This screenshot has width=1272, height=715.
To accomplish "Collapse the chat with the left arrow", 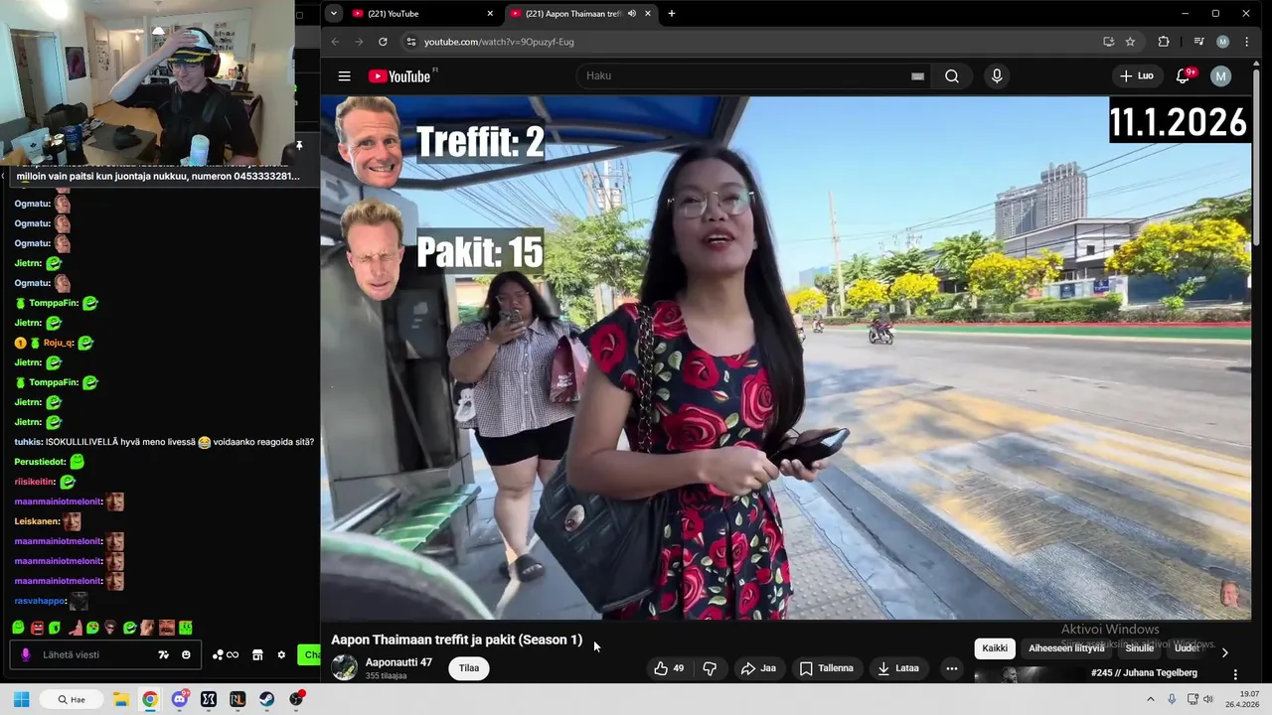I will (x=3, y=176).
